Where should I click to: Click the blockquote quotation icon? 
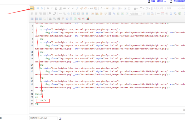tap(91, 8)
